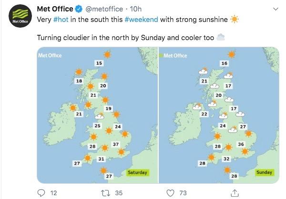Open the #weekend hashtag link
Screen dimensions: 286x199
(x=142, y=20)
